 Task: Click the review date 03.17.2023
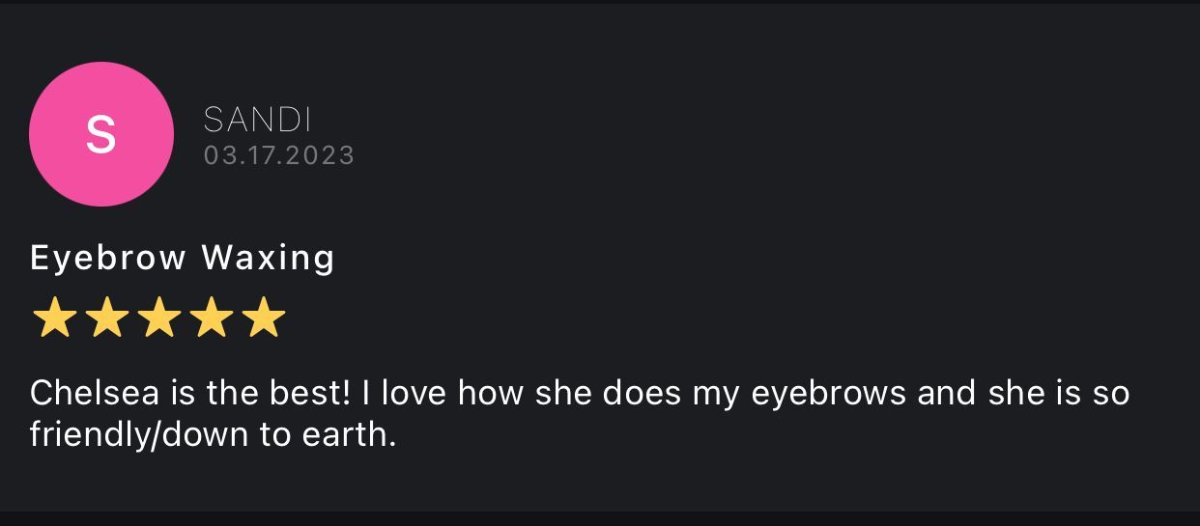tap(279, 155)
